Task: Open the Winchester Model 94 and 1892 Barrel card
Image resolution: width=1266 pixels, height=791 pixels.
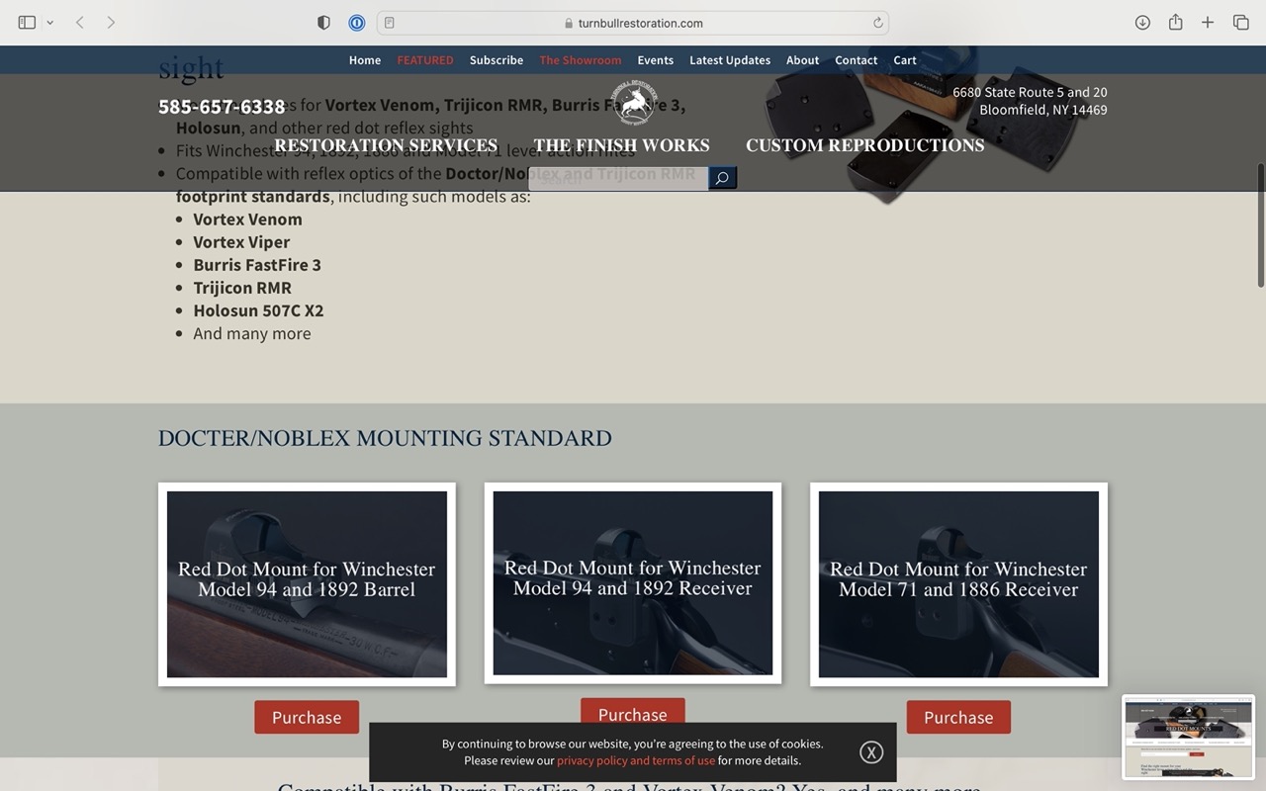Action: tap(307, 584)
